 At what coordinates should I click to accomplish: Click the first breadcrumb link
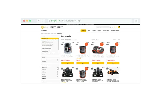tap(42, 33)
